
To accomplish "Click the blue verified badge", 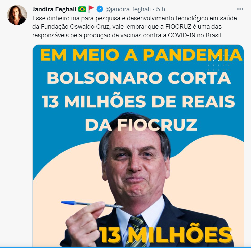I will 100,9.
